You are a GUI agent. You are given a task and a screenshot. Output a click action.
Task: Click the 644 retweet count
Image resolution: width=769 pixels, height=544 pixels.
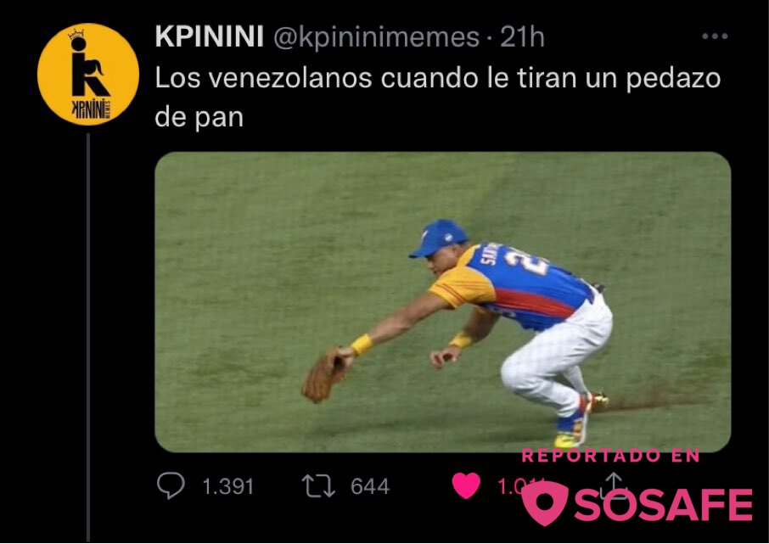(x=370, y=486)
